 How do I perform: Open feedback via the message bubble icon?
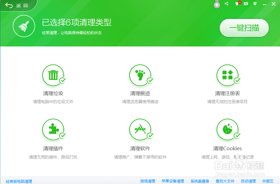tap(246, 4)
